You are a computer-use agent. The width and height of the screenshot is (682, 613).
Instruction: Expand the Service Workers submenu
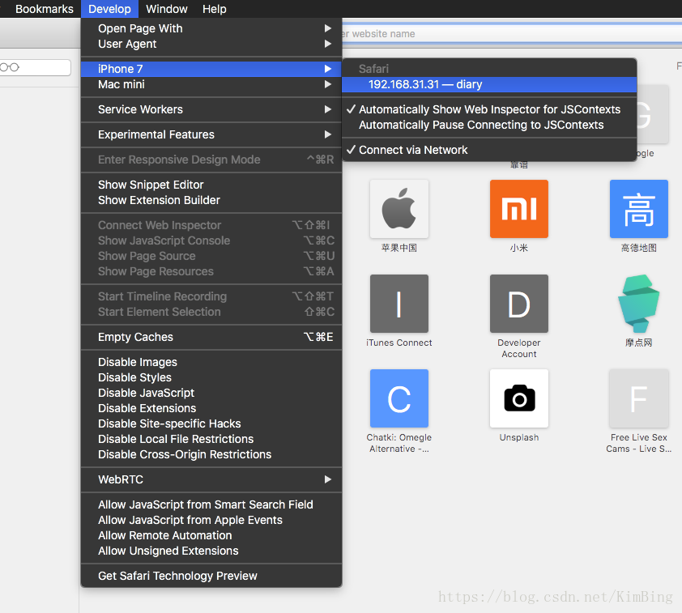(x=211, y=109)
